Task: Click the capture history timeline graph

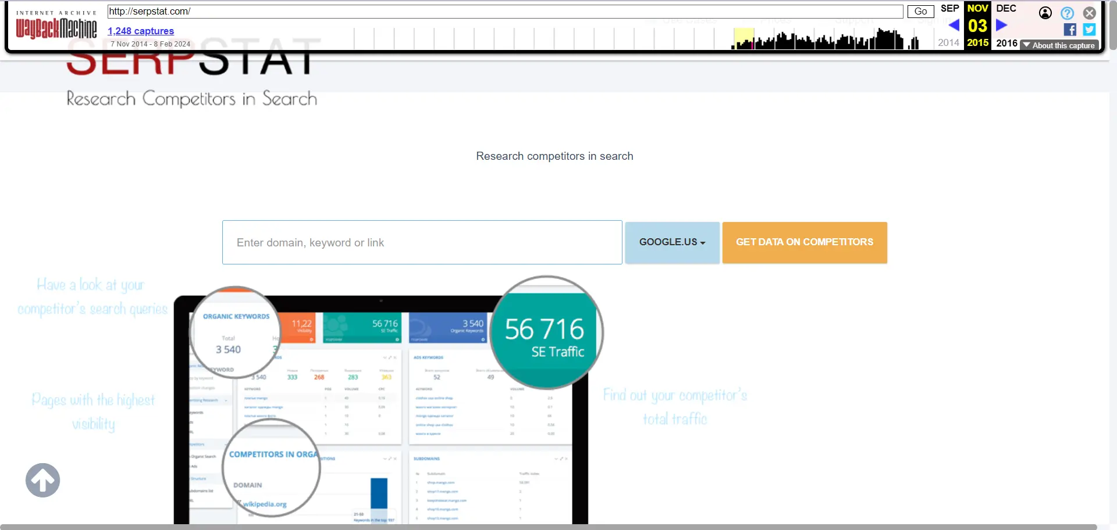Action: pos(636,38)
